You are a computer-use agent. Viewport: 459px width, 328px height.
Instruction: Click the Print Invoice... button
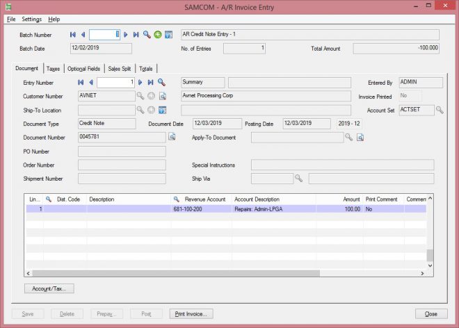pyautogui.click(x=191, y=314)
